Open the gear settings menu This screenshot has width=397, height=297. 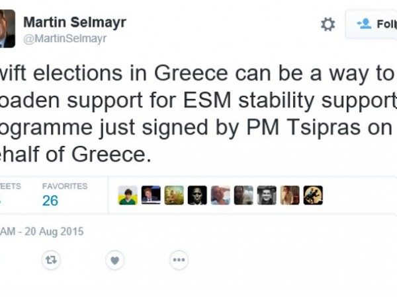tap(328, 24)
